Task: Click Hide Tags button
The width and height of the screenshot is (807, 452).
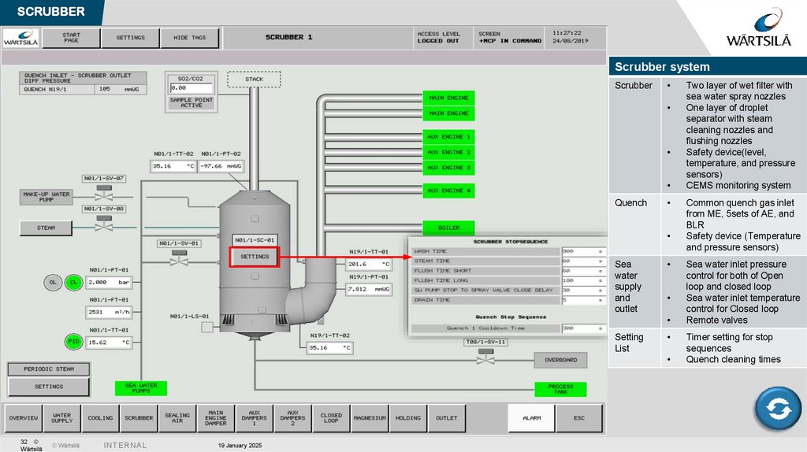Action: point(189,38)
